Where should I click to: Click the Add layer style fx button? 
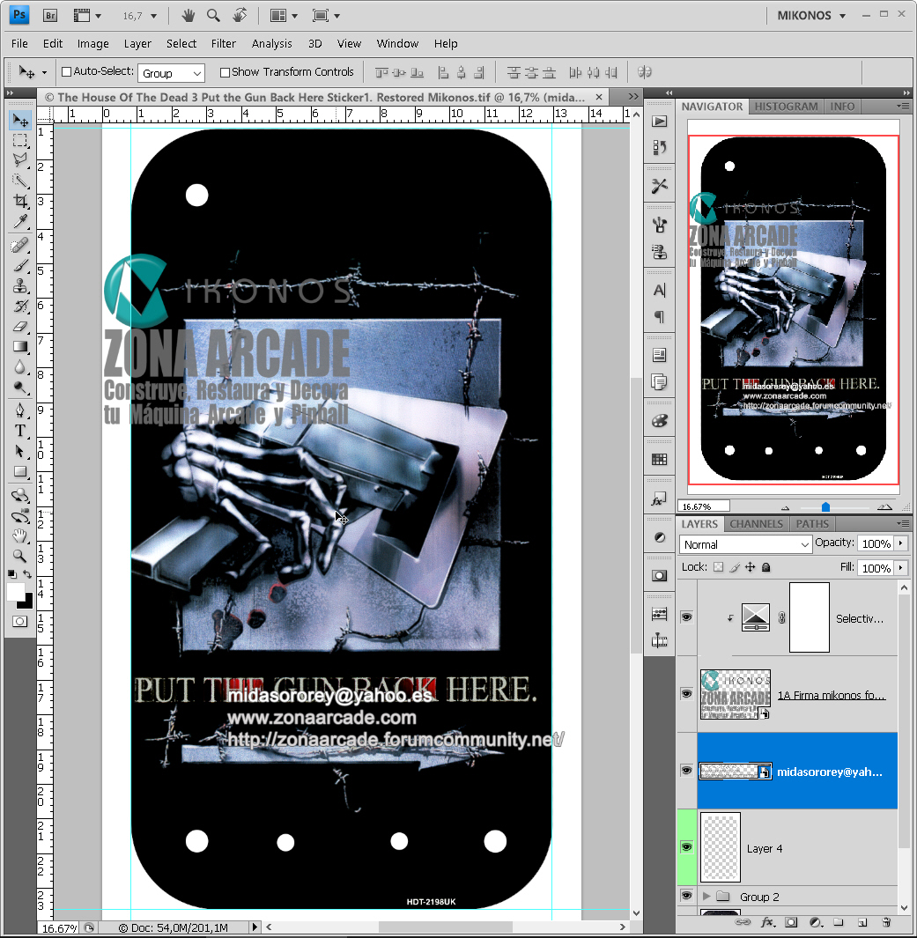(x=768, y=922)
